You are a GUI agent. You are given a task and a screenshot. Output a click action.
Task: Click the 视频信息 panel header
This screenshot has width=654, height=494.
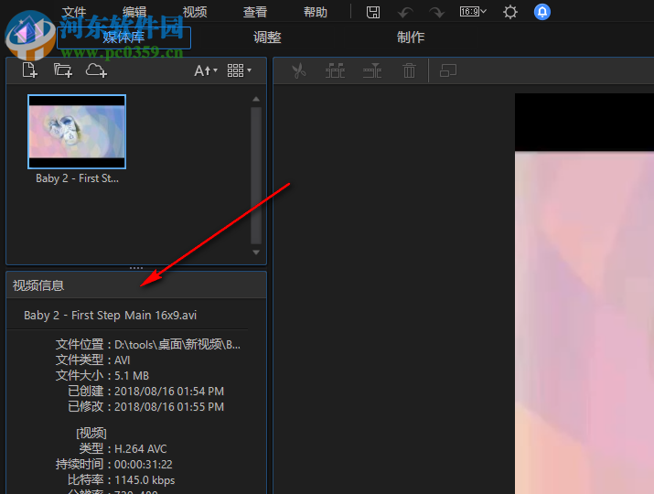coord(136,285)
